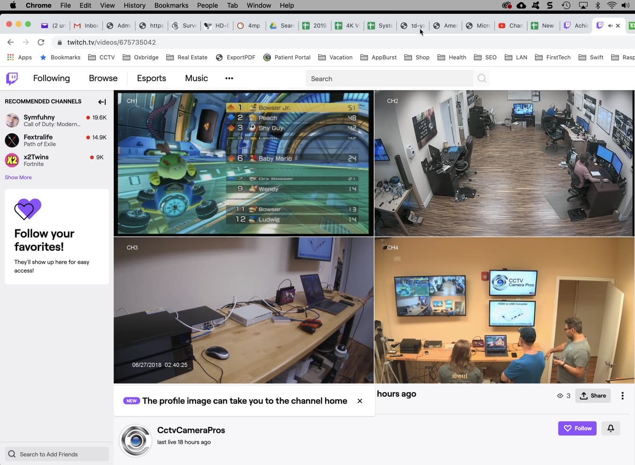
Task: Open the Chrome Apps shortcut
Action: [19, 57]
